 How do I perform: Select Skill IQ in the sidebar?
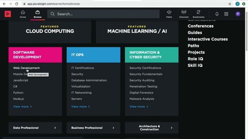tap(195, 65)
